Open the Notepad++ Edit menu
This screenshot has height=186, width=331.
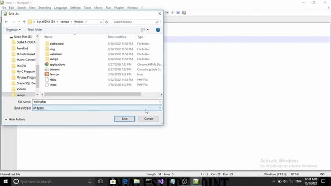click(11, 8)
